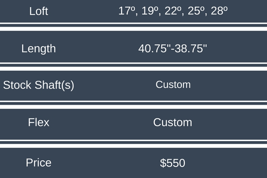Click the 28º loft value

[219, 11]
